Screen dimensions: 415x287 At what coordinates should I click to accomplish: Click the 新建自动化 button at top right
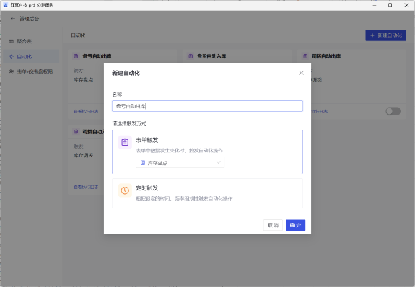coord(386,36)
